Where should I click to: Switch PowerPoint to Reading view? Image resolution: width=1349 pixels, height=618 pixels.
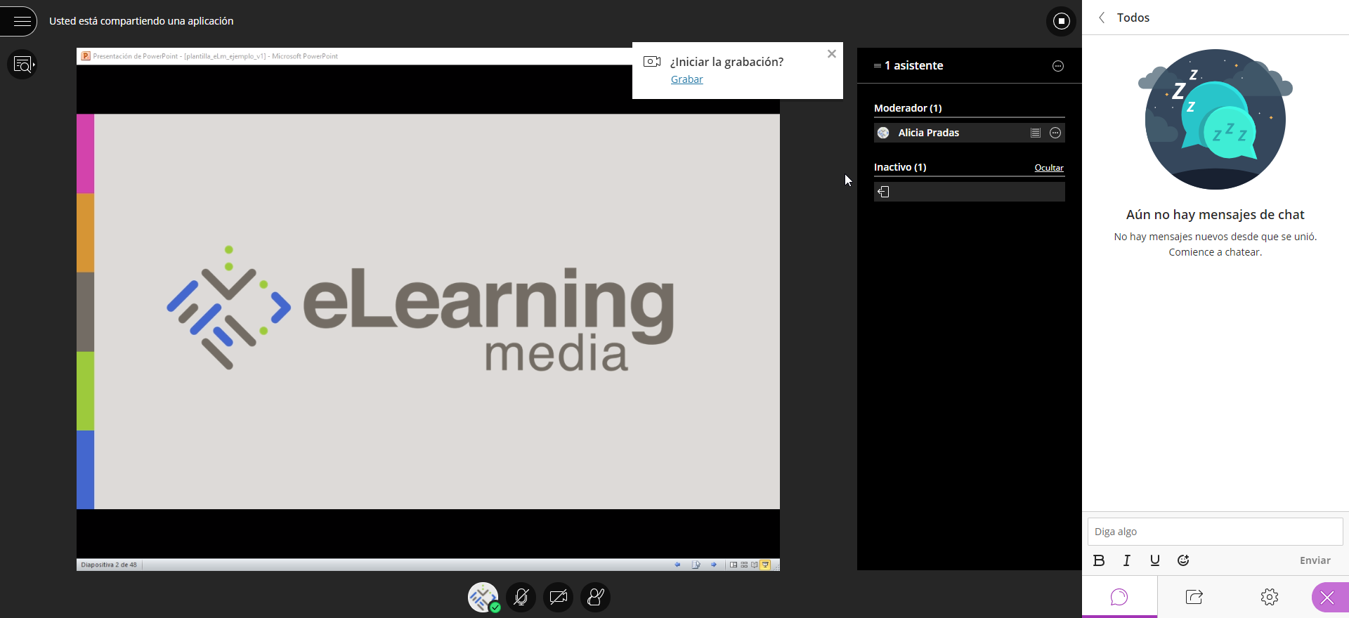point(755,565)
